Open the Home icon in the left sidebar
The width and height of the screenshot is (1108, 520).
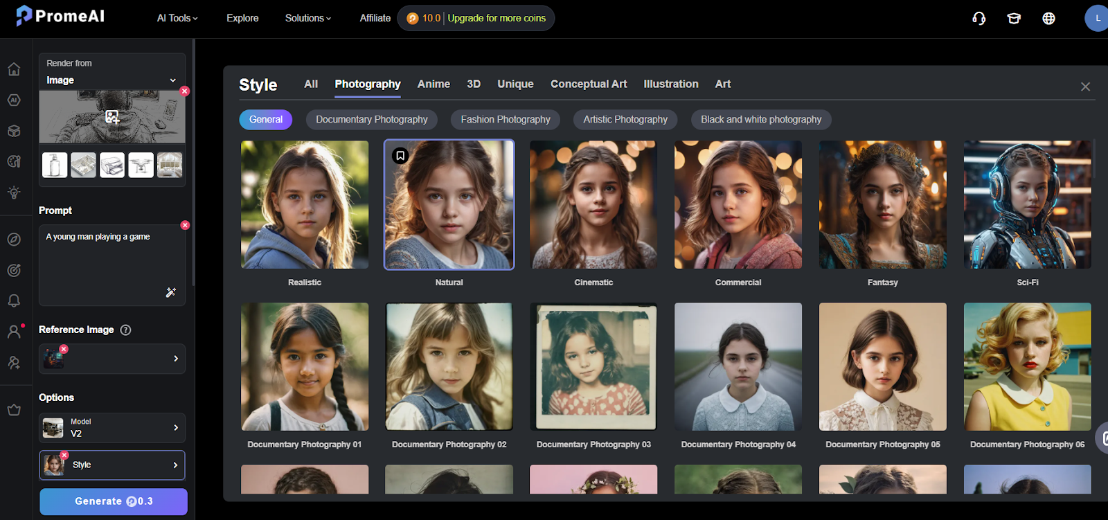[x=14, y=69]
